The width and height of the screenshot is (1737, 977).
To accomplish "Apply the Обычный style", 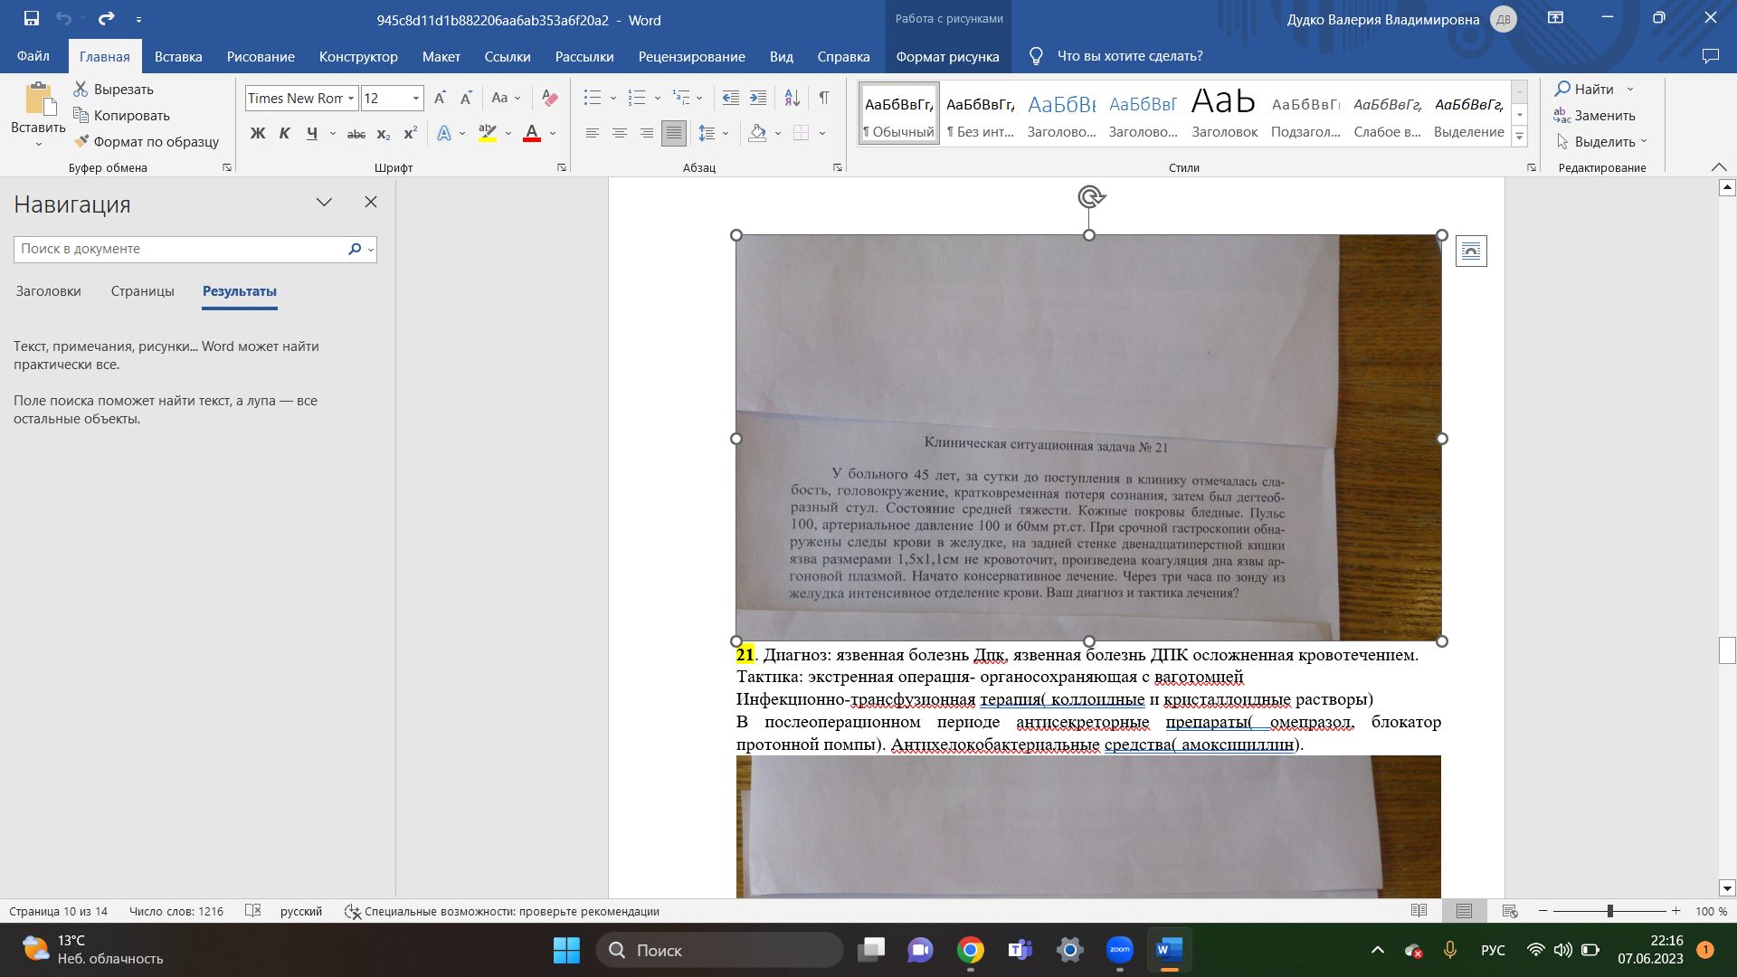I will [898, 113].
